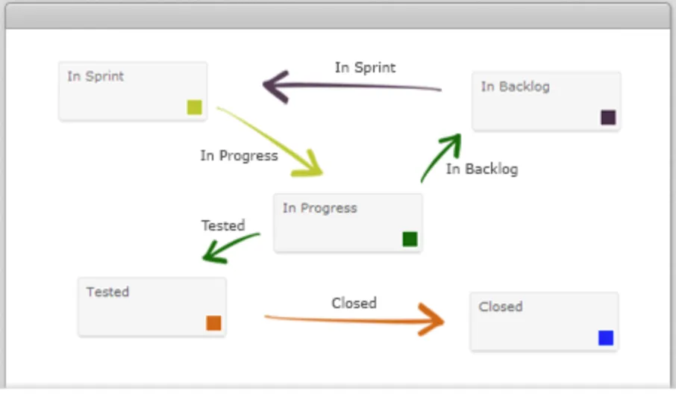Click the yellow-green swatch in the In Sprint node

[x=195, y=107]
